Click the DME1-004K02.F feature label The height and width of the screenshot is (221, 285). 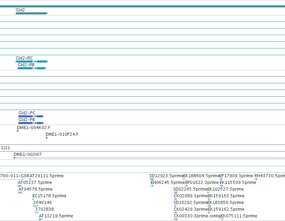(33, 128)
